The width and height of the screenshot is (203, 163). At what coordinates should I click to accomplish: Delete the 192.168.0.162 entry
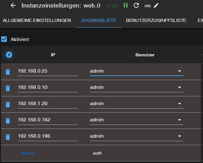[8, 121]
